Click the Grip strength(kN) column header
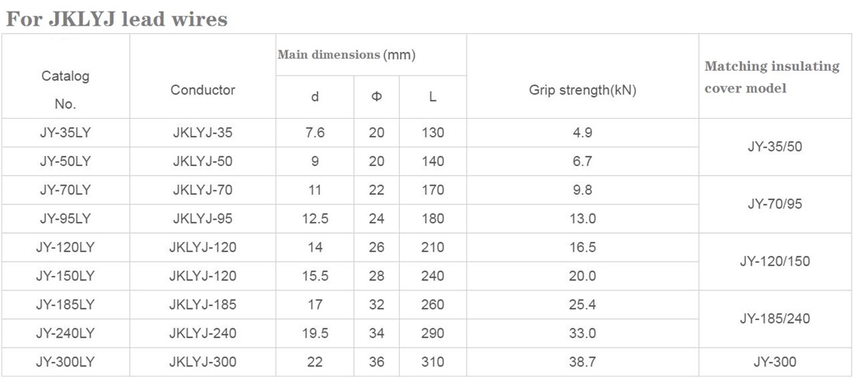The width and height of the screenshot is (854, 378). click(583, 90)
